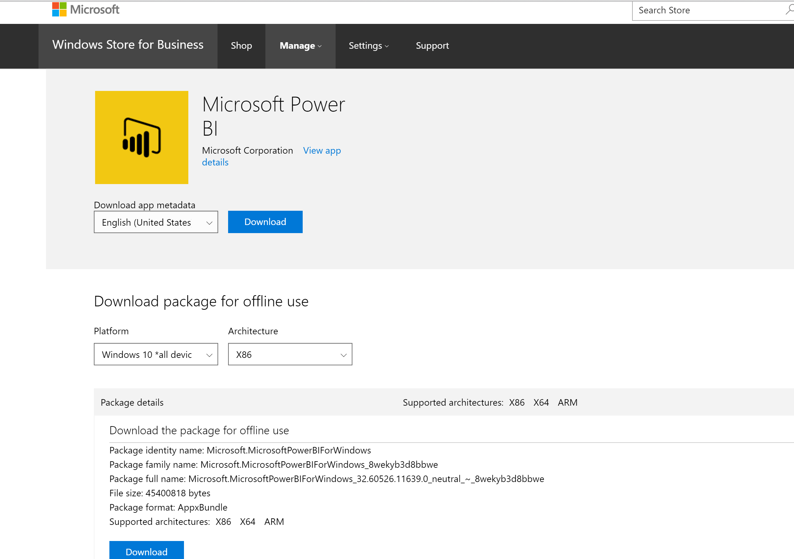This screenshot has width=794, height=559.
Task: Open the Architecture dropdown
Action: 290,354
